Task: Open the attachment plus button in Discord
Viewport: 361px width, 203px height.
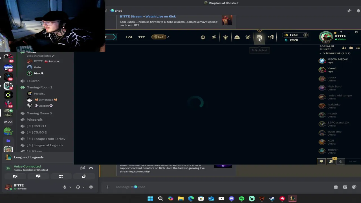Action: pyautogui.click(x=108, y=187)
